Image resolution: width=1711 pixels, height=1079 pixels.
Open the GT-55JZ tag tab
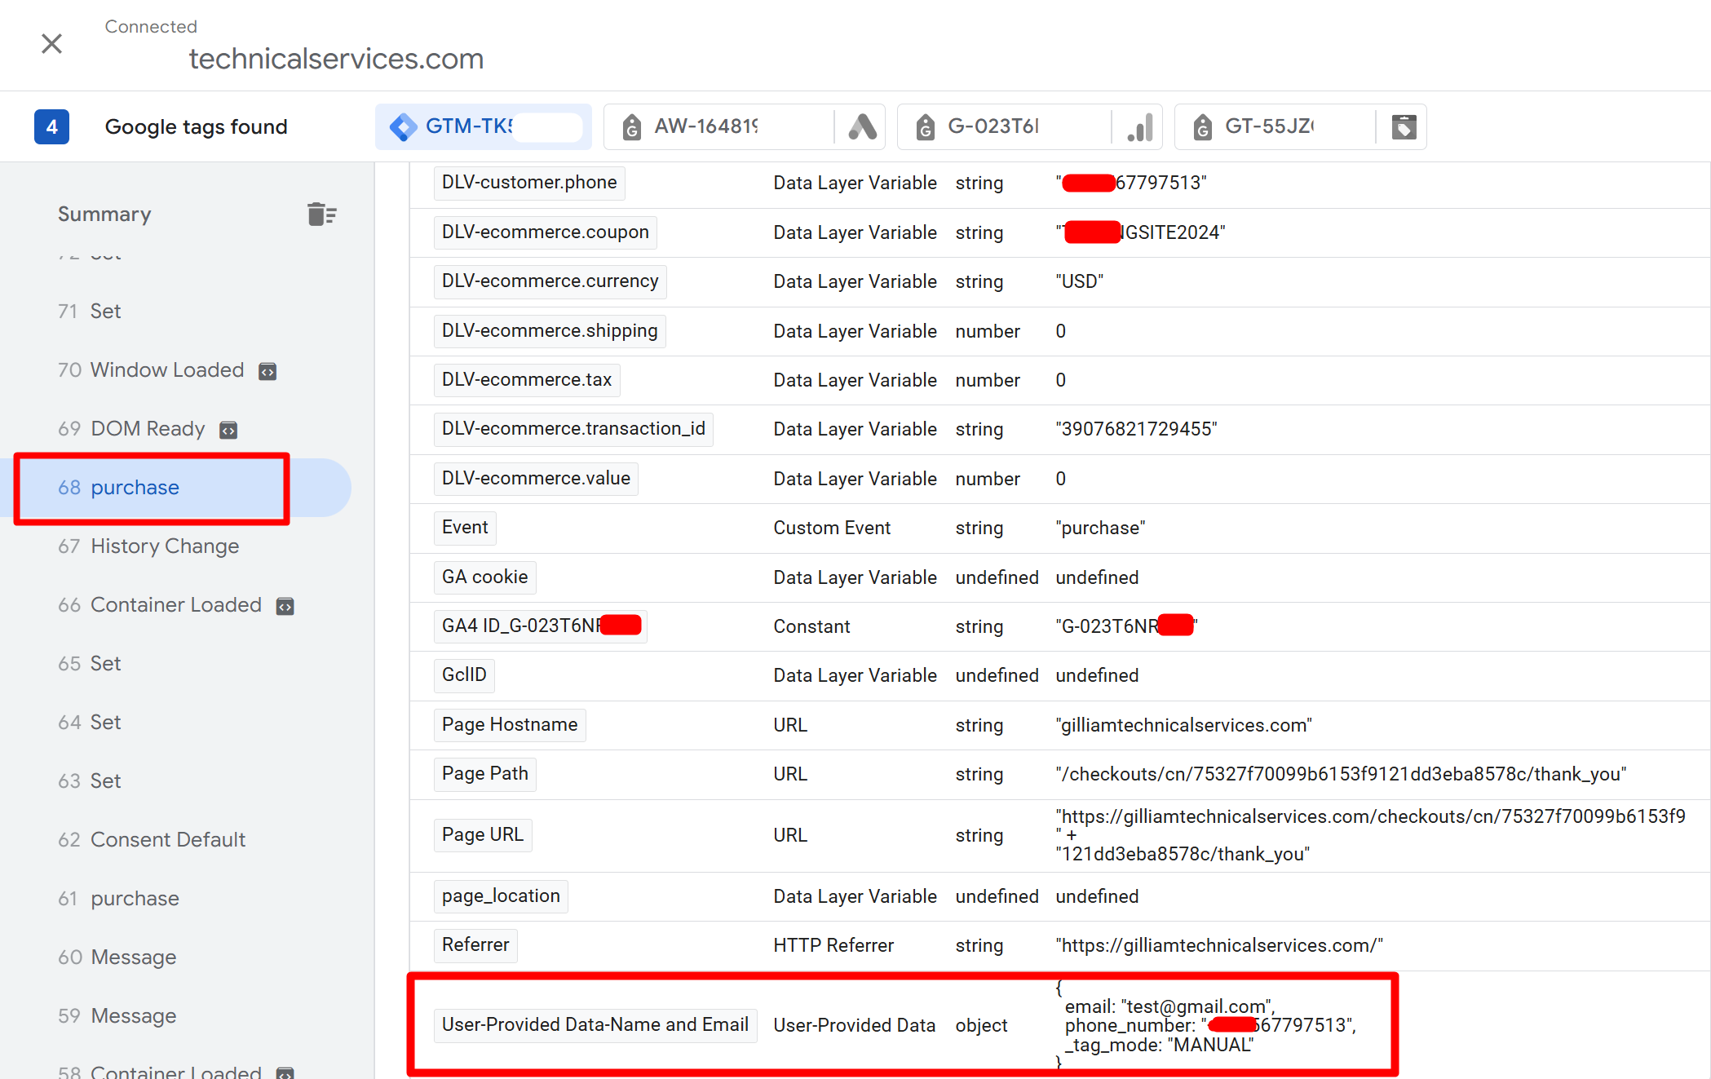(x=1269, y=126)
